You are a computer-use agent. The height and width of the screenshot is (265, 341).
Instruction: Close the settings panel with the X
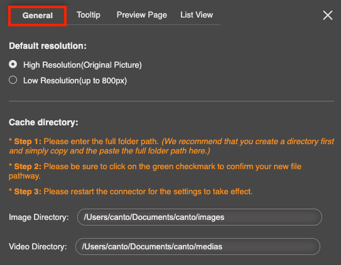[x=328, y=15]
